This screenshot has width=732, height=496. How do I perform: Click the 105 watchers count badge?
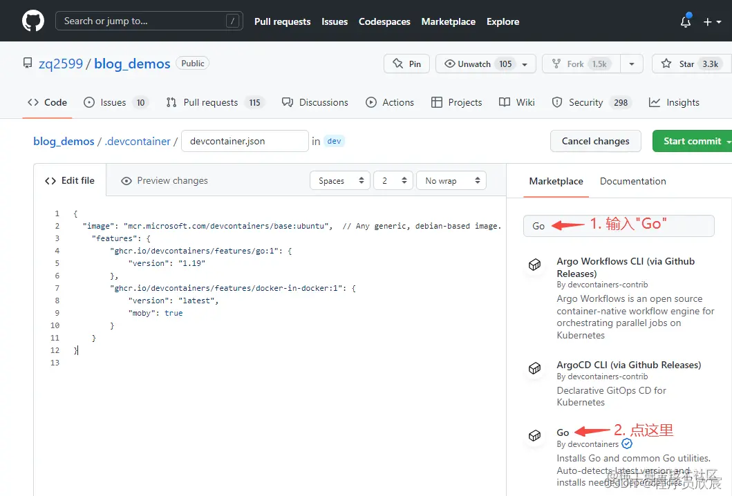(505, 64)
